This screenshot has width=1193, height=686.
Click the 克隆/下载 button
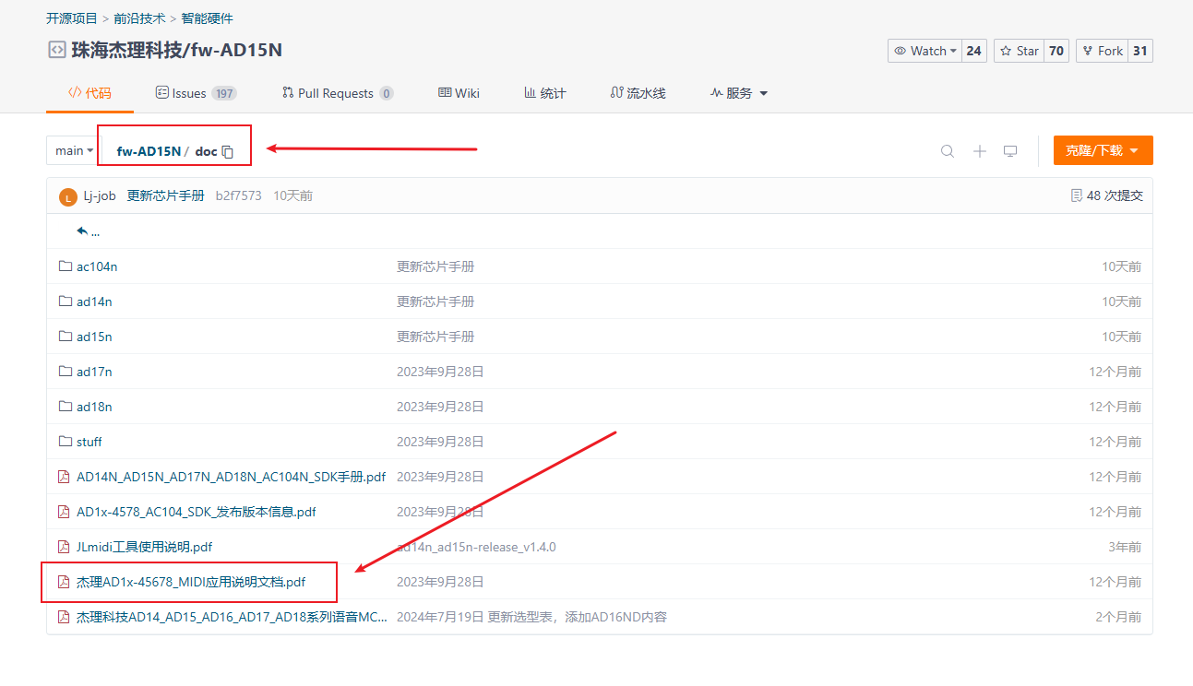point(1103,149)
